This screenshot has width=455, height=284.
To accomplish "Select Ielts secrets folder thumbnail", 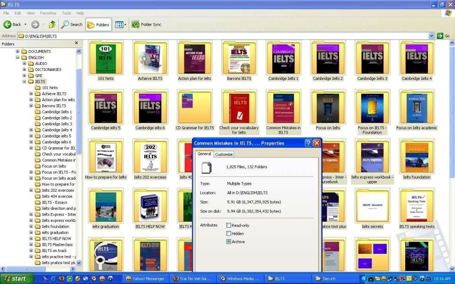I will click(x=372, y=209).
